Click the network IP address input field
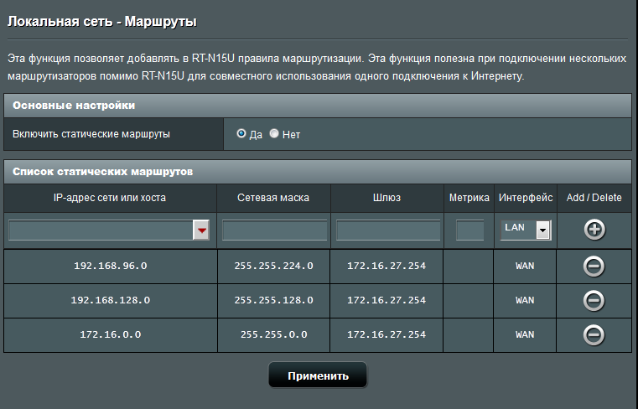This screenshot has width=638, height=409. 101,230
